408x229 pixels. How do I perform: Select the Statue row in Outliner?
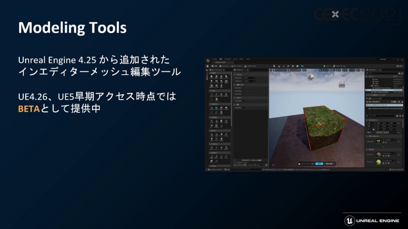pos(384,82)
